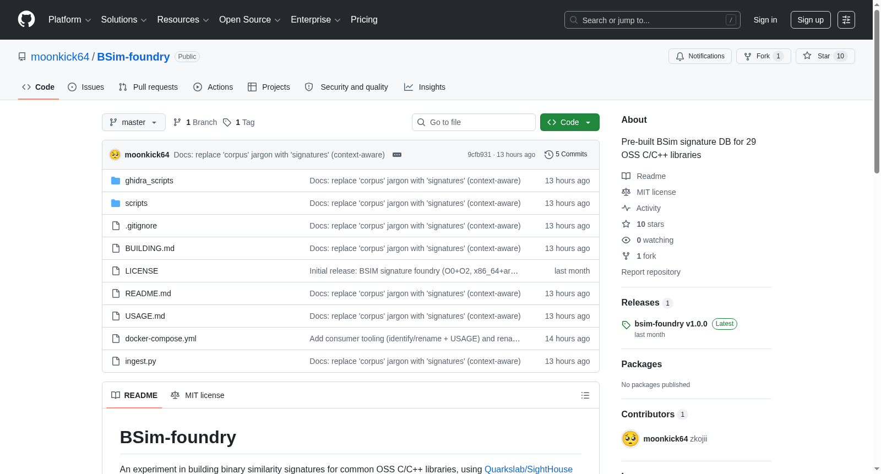
Task: Open contributor moonkick64's avatar in sidebar
Action: 630,439
